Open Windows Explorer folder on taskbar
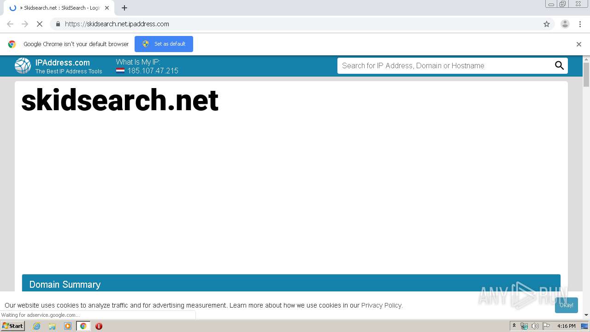The width and height of the screenshot is (590, 332). coord(52,326)
